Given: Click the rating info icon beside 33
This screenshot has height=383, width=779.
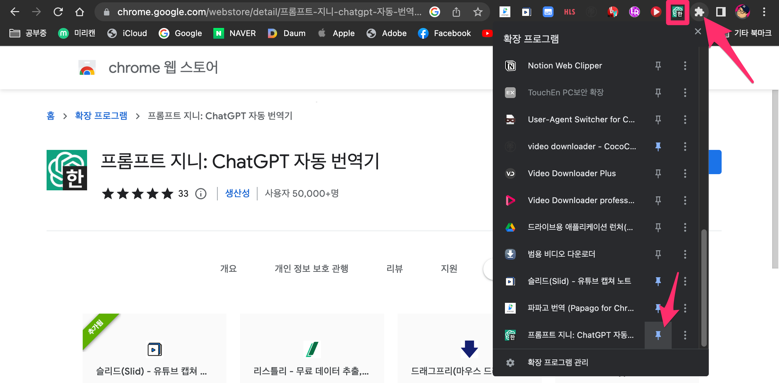Looking at the screenshot, I should (201, 194).
